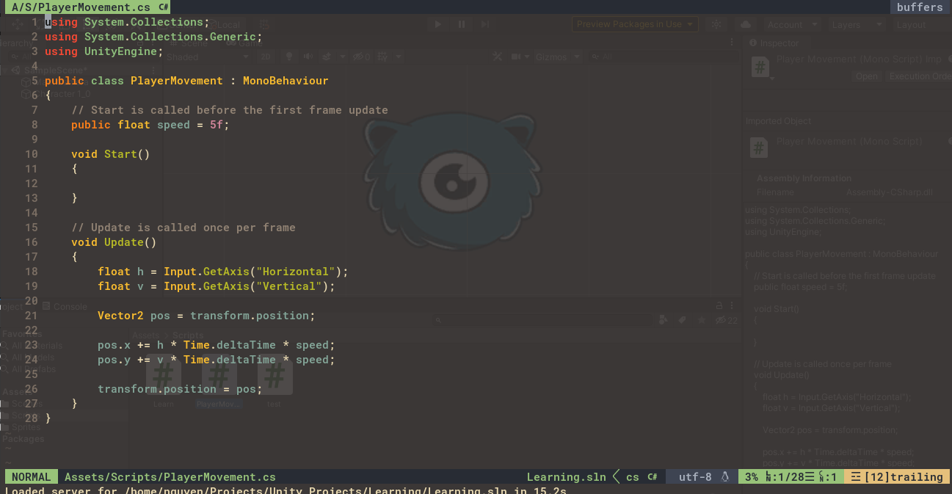
Task: Click the Open button for the PlayerMovement script
Action: click(867, 76)
